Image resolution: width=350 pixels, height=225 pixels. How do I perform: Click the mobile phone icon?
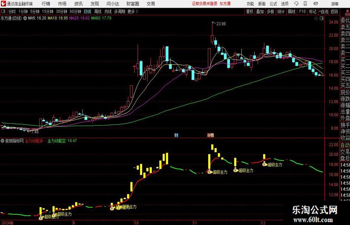(x=305, y=4)
